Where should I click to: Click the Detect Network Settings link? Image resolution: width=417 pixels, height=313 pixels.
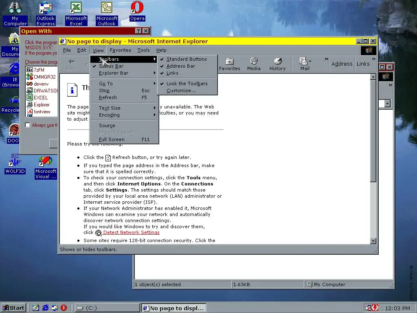coord(132,232)
